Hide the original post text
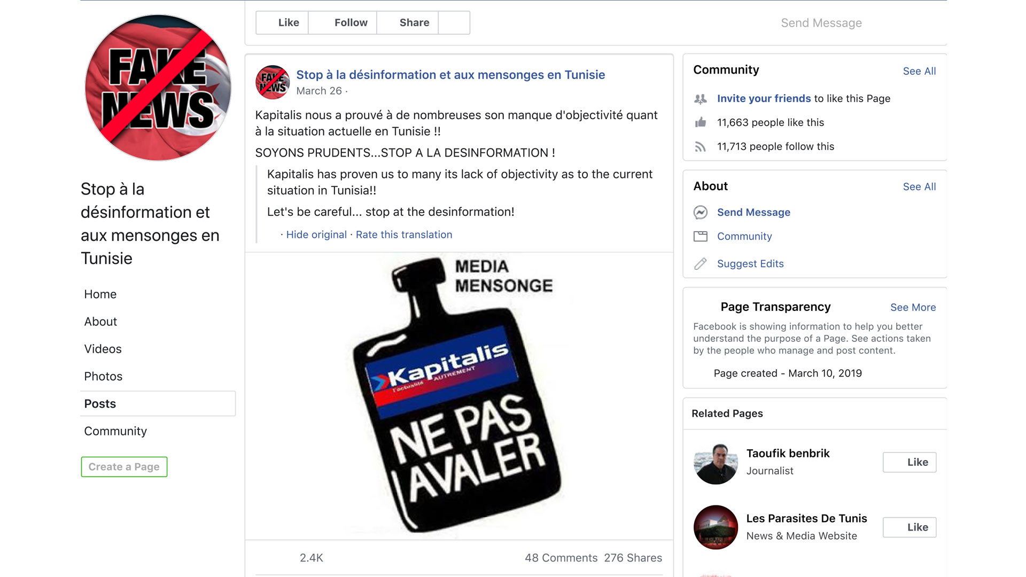The height and width of the screenshot is (577, 1026). (x=316, y=235)
